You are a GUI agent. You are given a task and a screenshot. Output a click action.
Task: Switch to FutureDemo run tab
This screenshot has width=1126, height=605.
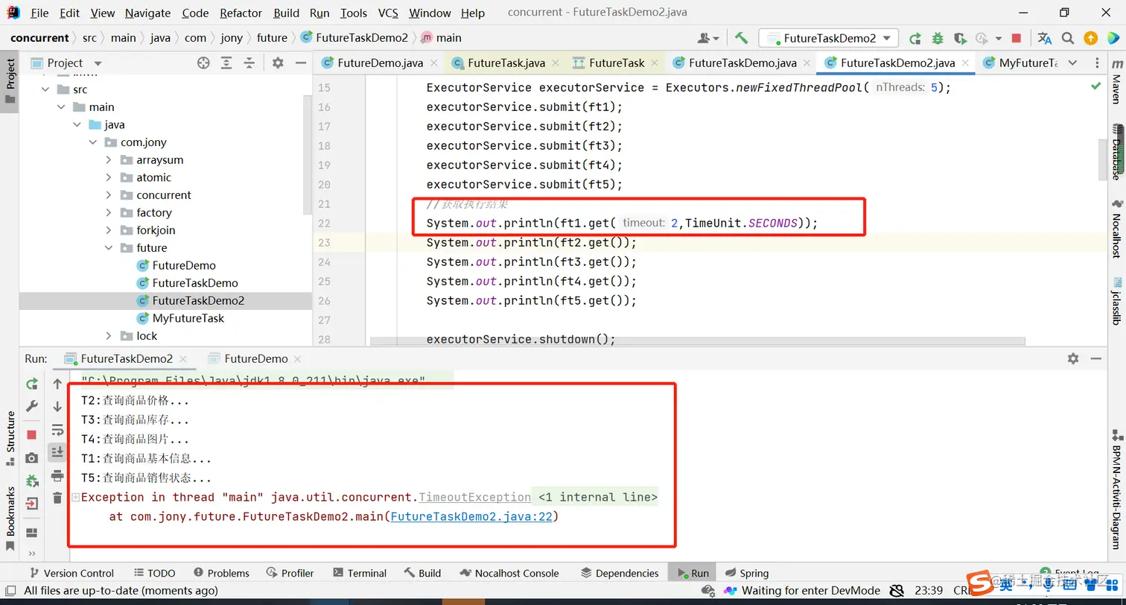point(255,358)
